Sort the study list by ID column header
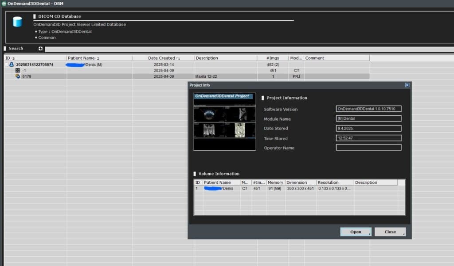The image size is (454, 266). coord(35,58)
